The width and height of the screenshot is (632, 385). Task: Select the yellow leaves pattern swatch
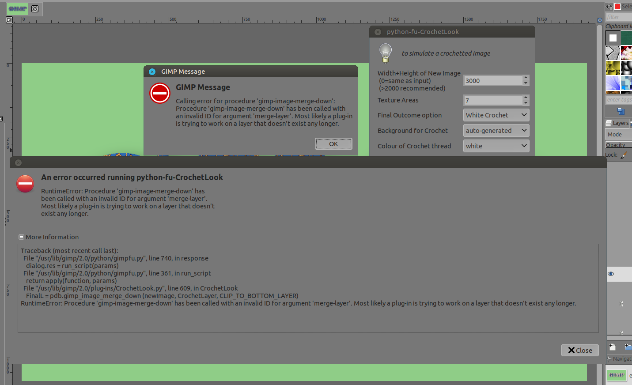click(613, 68)
